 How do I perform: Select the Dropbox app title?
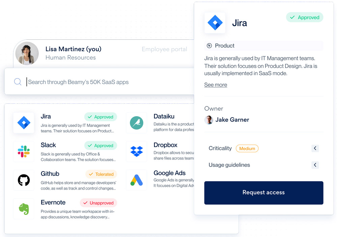pos(165,145)
